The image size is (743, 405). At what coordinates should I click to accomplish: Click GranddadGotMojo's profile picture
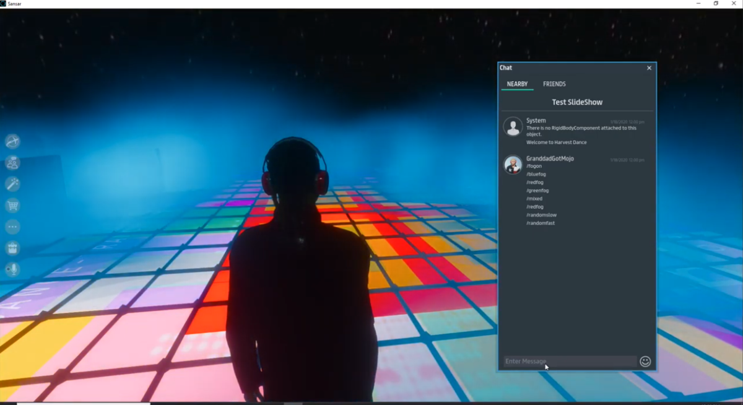513,164
